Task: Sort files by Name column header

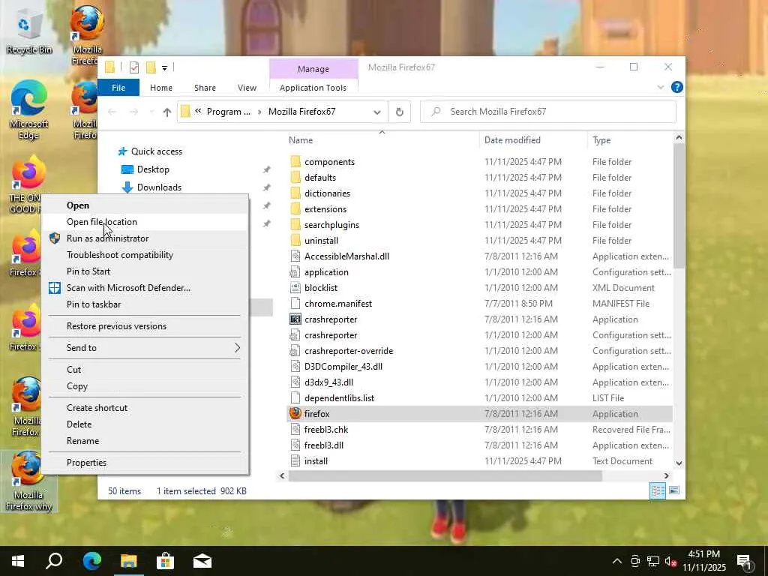Action: pos(382,140)
